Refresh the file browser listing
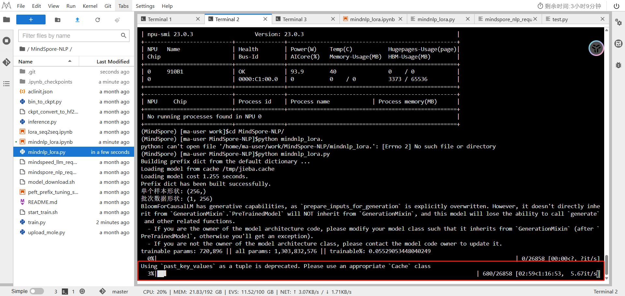Viewport: 625px width, 296px height. pyautogui.click(x=98, y=20)
